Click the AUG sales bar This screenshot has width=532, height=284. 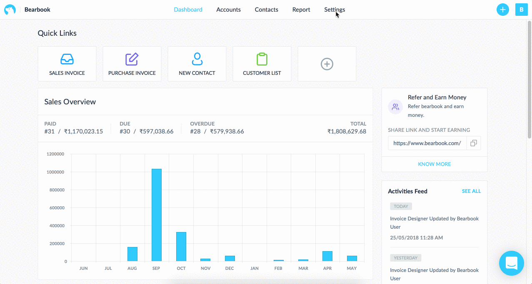[132, 254]
